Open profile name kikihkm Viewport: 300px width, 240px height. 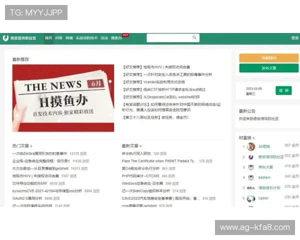[x=264, y=177]
